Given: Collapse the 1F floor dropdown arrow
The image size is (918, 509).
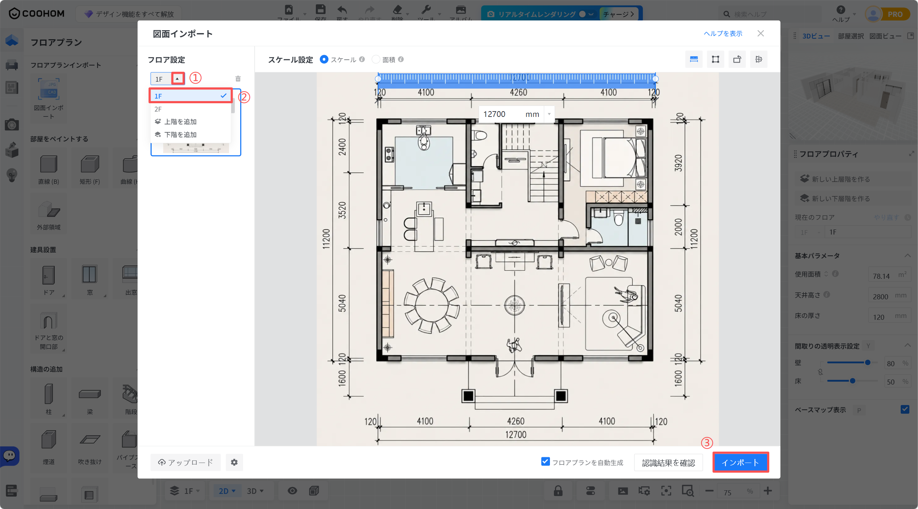Looking at the screenshot, I should point(177,78).
